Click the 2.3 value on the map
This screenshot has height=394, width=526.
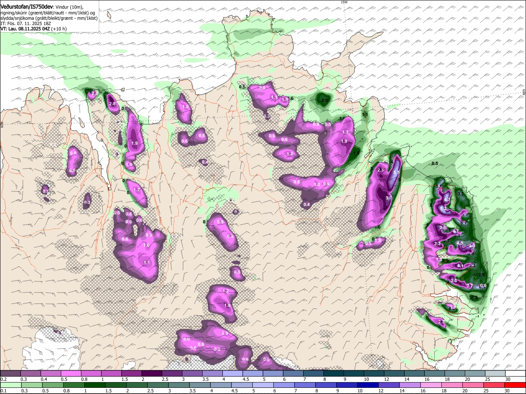[380, 170]
